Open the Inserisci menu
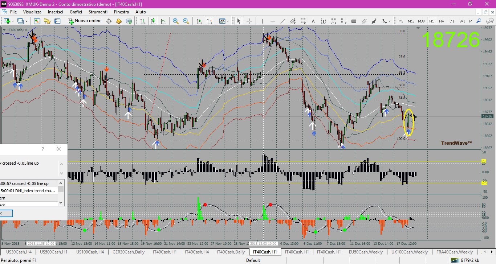The width and height of the screenshot is (496, 264). (x=56, y=12)
